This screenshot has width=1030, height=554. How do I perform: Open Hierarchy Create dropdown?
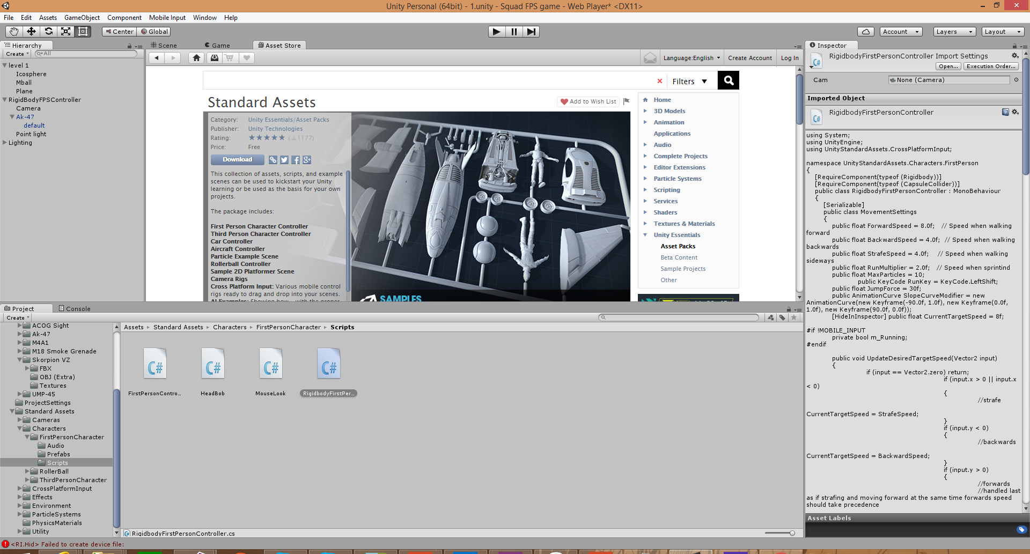(17, 54)
